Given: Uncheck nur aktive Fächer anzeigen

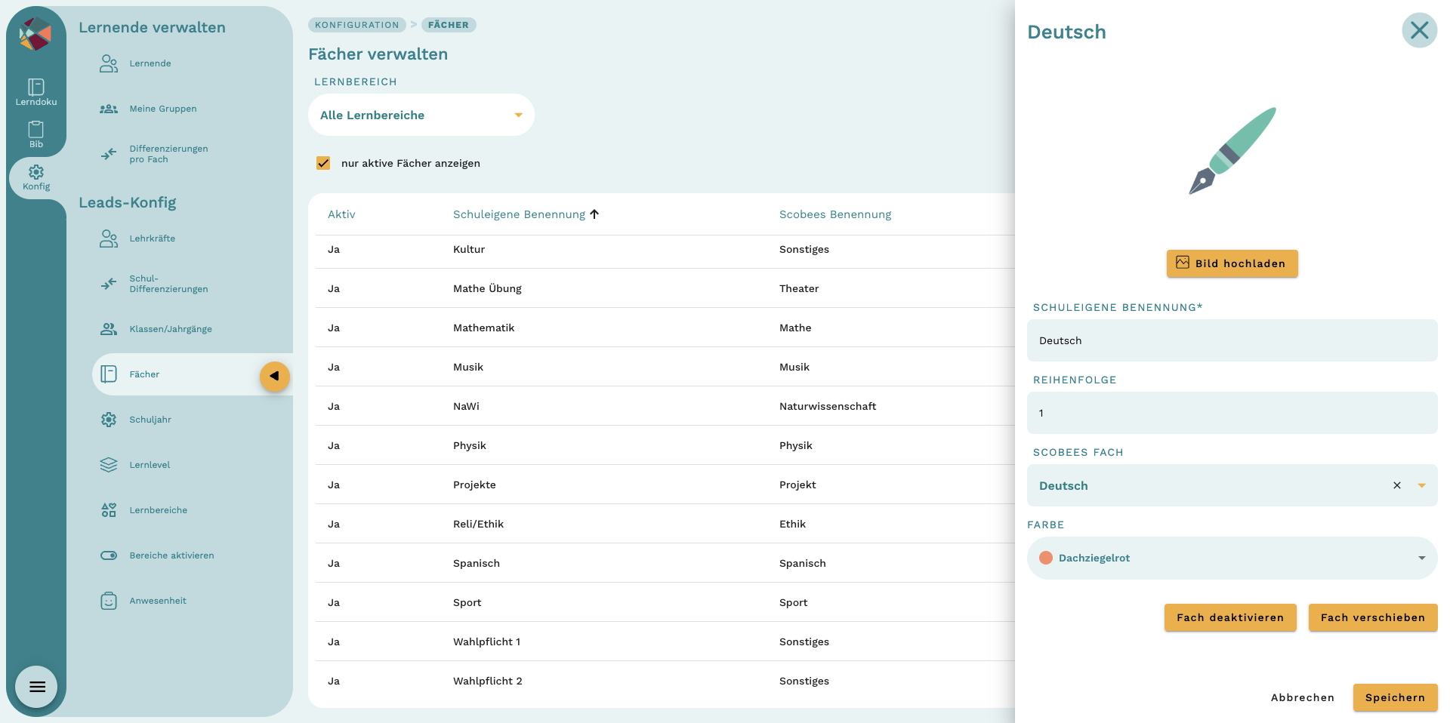Looking at the screenshot, I should 323,163.
